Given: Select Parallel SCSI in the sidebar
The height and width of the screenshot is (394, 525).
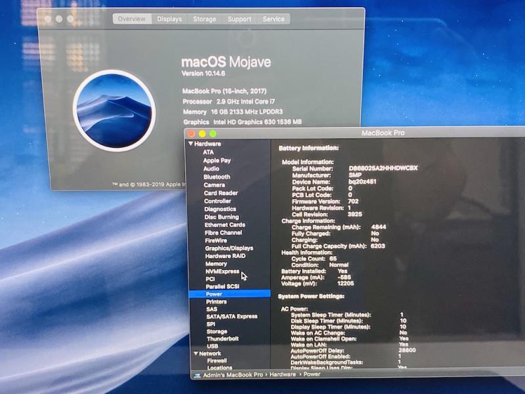Looking at the screenshot, I should tap(222, 286).
